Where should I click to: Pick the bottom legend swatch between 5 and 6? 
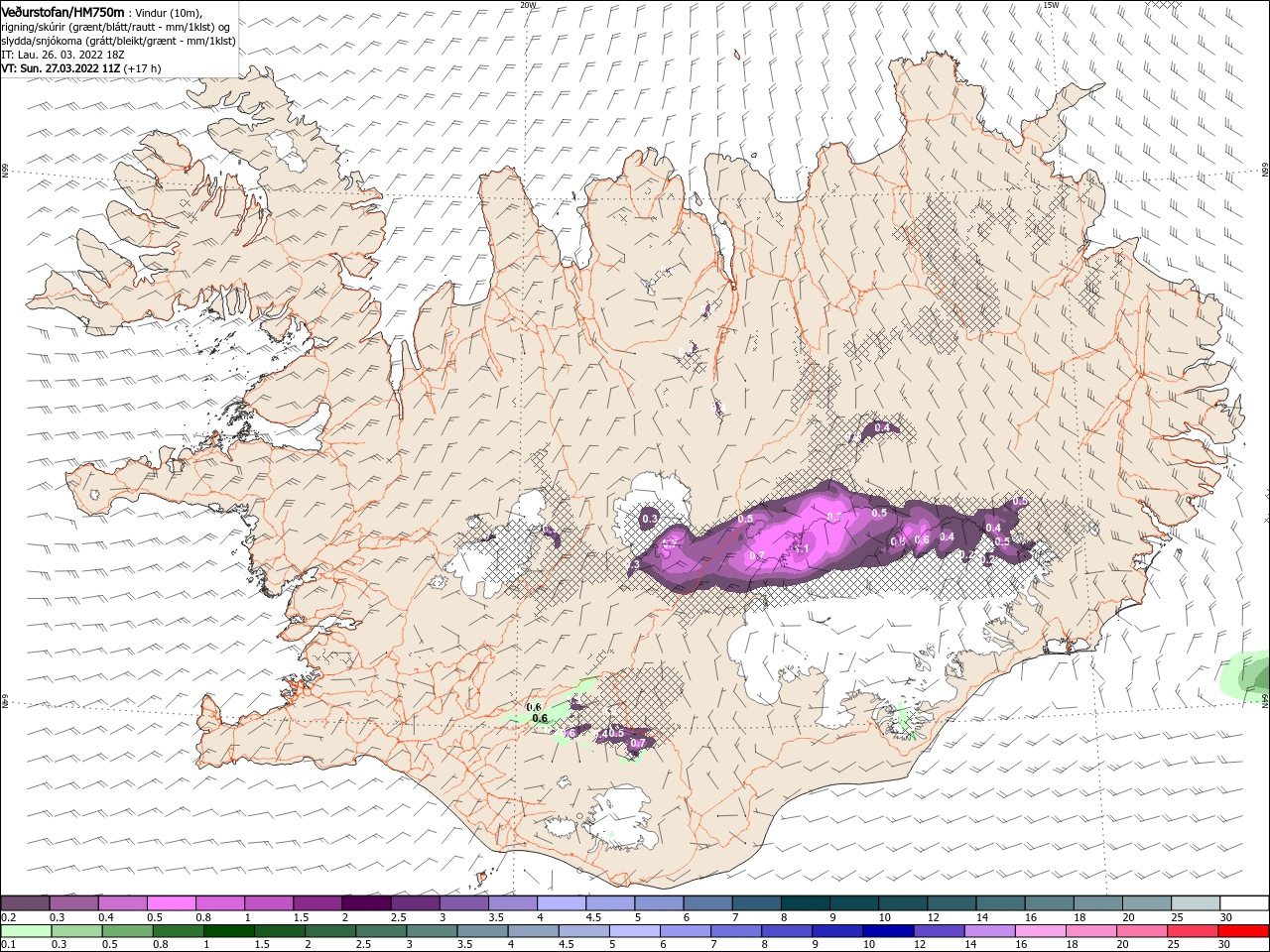coord(635,931)
